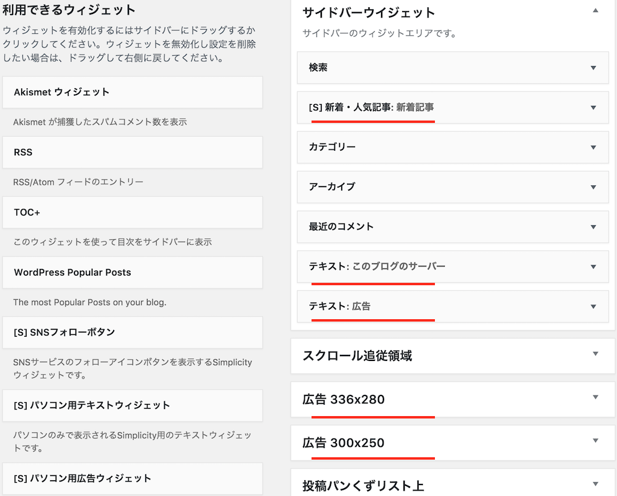Collapse the サイドバーウイジェット area arrow

pyautogui.click(x=595, y=11)
